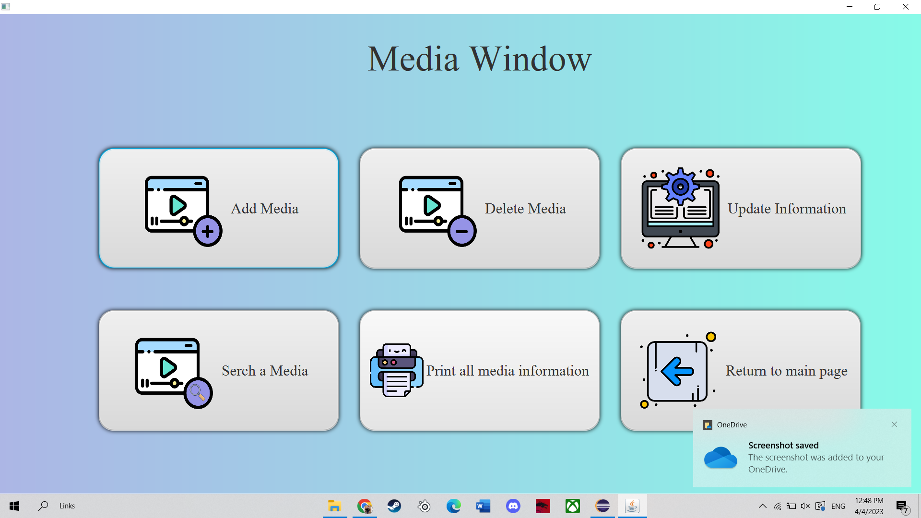Dismiss the OneDrive screenshot notification
This screenshot has width=921, height=518.
(894, 424)
